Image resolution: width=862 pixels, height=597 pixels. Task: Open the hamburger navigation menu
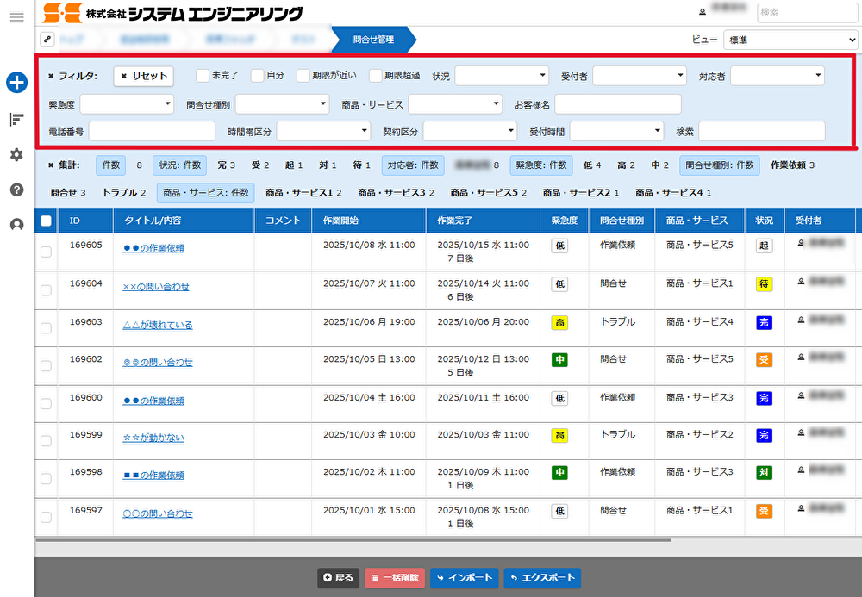16,17
